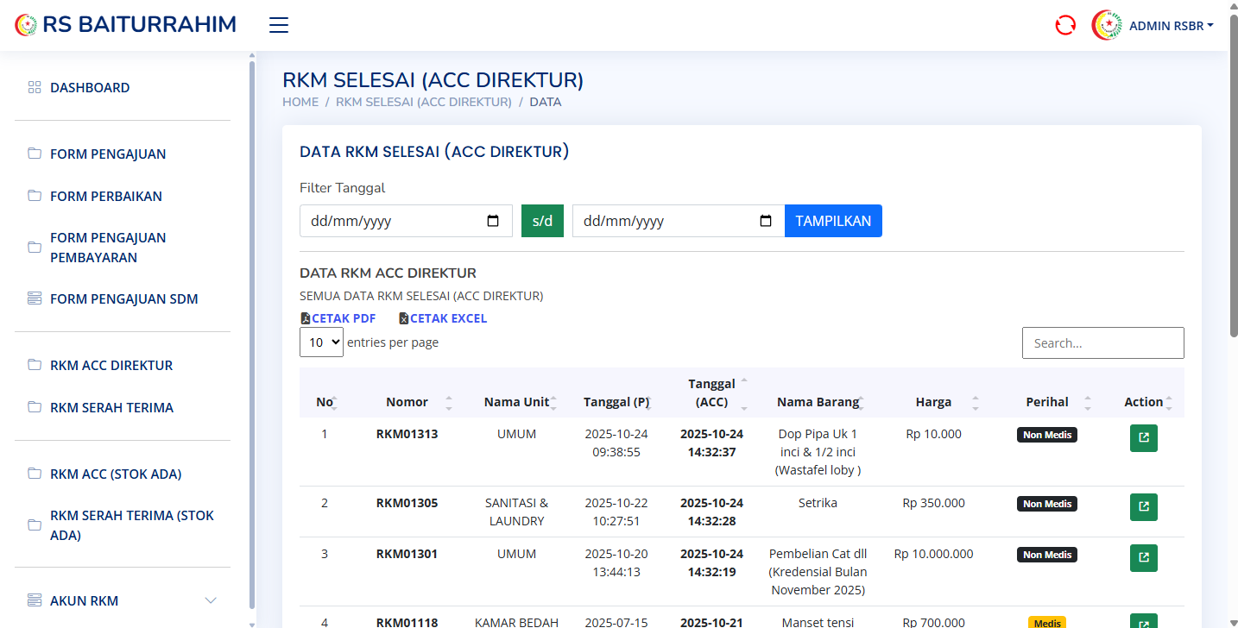
Task: Go to RKM SERAH TERIMA page
Action: pyautogui.click(x=111, y=407)
